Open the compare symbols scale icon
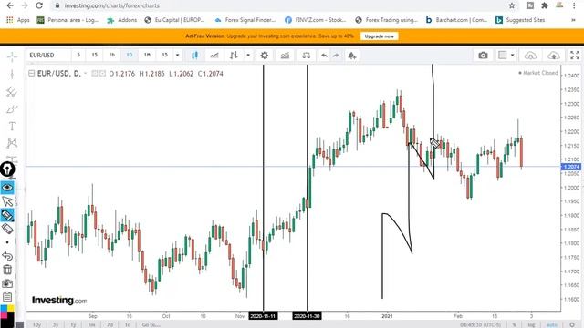The image size is (584, 328). click(x=307, y=56)
